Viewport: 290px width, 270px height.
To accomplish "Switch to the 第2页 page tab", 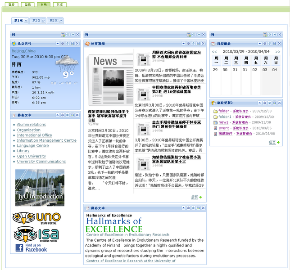I will (x=36, y=21).
